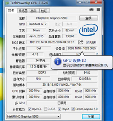Click the GPU-Z title bar app icon
Viewport: 113px width, 121px height.
tap(7, 3)
